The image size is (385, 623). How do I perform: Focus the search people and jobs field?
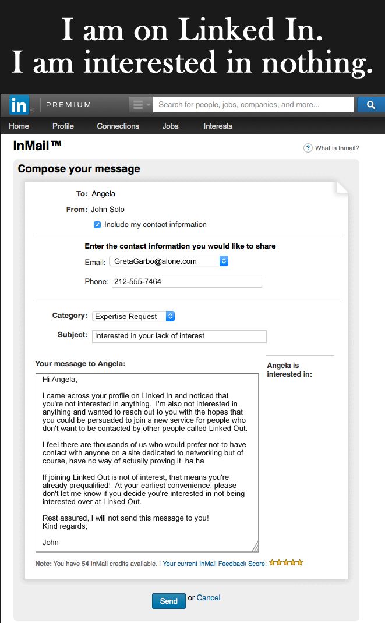(x=253, y=104)
